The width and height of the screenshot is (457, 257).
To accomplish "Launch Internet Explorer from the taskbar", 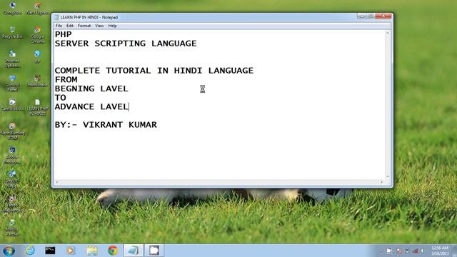I will [x=29, y=251].
